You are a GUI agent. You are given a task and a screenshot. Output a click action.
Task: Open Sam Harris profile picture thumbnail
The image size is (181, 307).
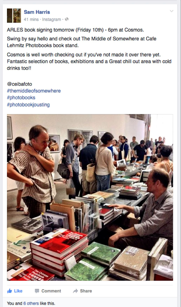(14, 15)
